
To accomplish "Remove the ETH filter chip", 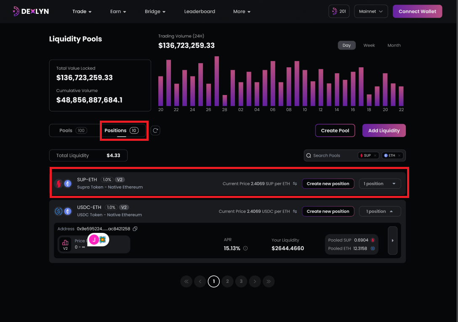I will 399,156.
